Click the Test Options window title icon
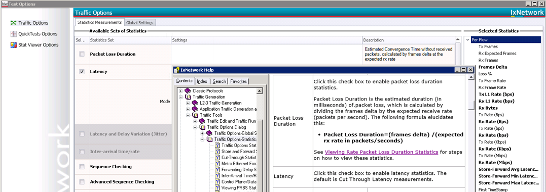Image resolution: width=546 pixels, height=192 pixels. point(4,4)
